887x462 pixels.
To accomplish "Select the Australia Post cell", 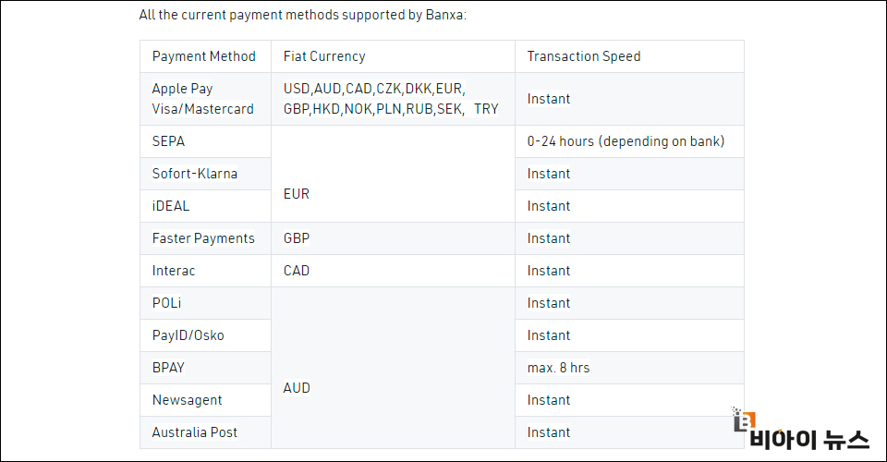I will (205, 432).
